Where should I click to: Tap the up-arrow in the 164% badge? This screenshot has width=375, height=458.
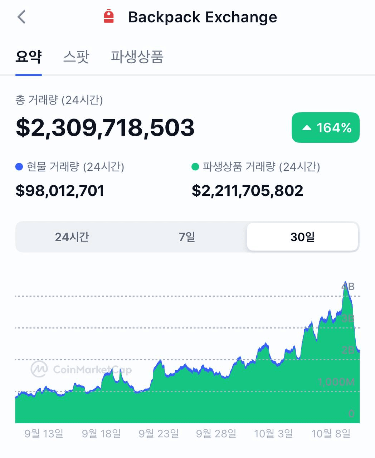pyautogui.click(x=307, y=128)
